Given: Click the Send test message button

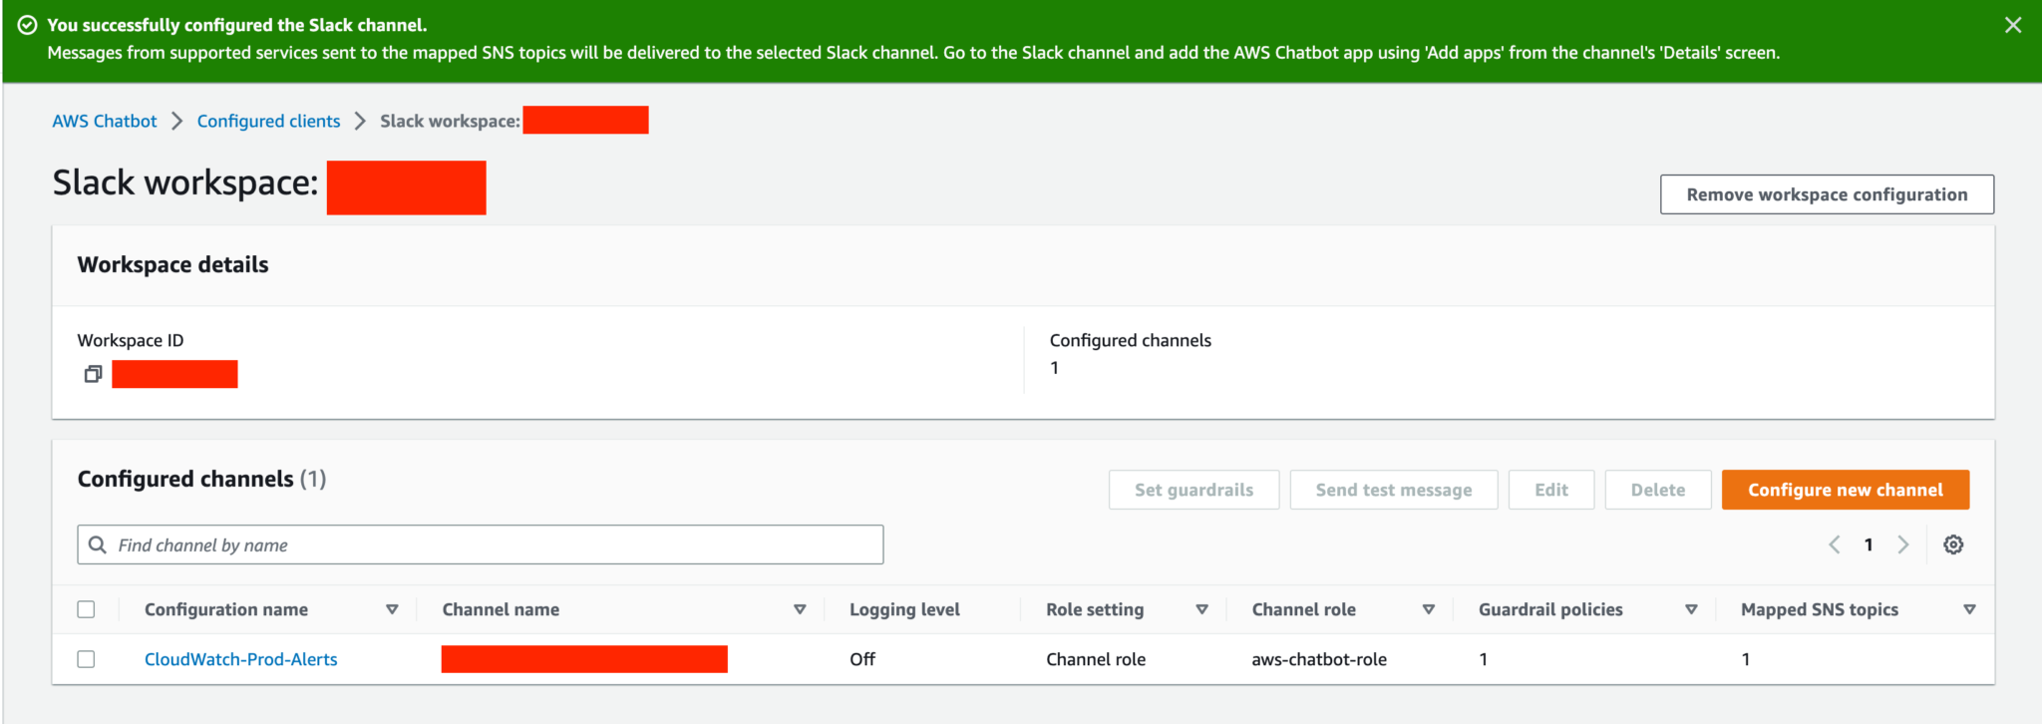Looking at the screenshot, I should coord(1393,490).
